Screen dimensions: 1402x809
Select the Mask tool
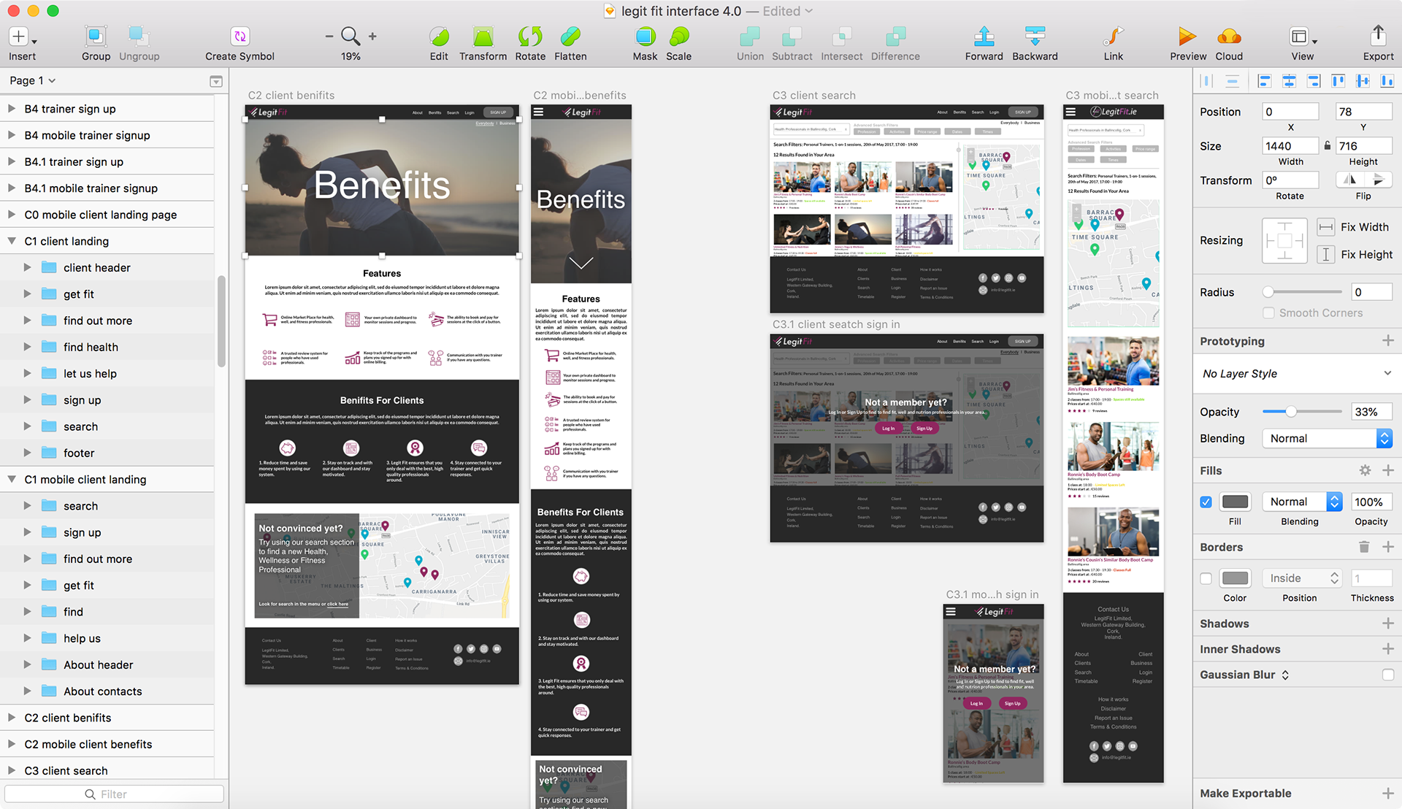click(x=645, y=37)
